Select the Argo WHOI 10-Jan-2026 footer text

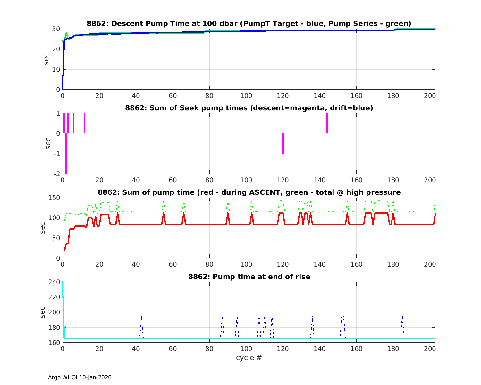click(x=80, y=377)
